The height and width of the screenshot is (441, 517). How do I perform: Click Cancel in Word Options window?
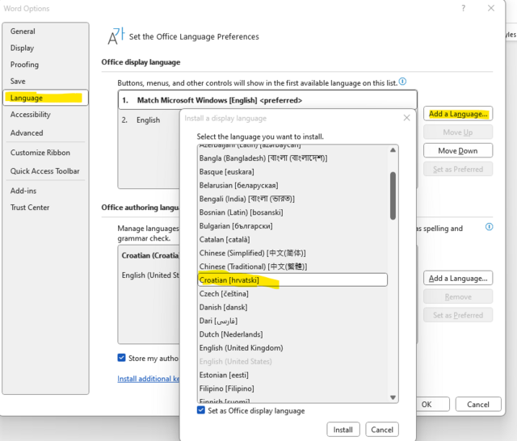(x=478, y=405)
